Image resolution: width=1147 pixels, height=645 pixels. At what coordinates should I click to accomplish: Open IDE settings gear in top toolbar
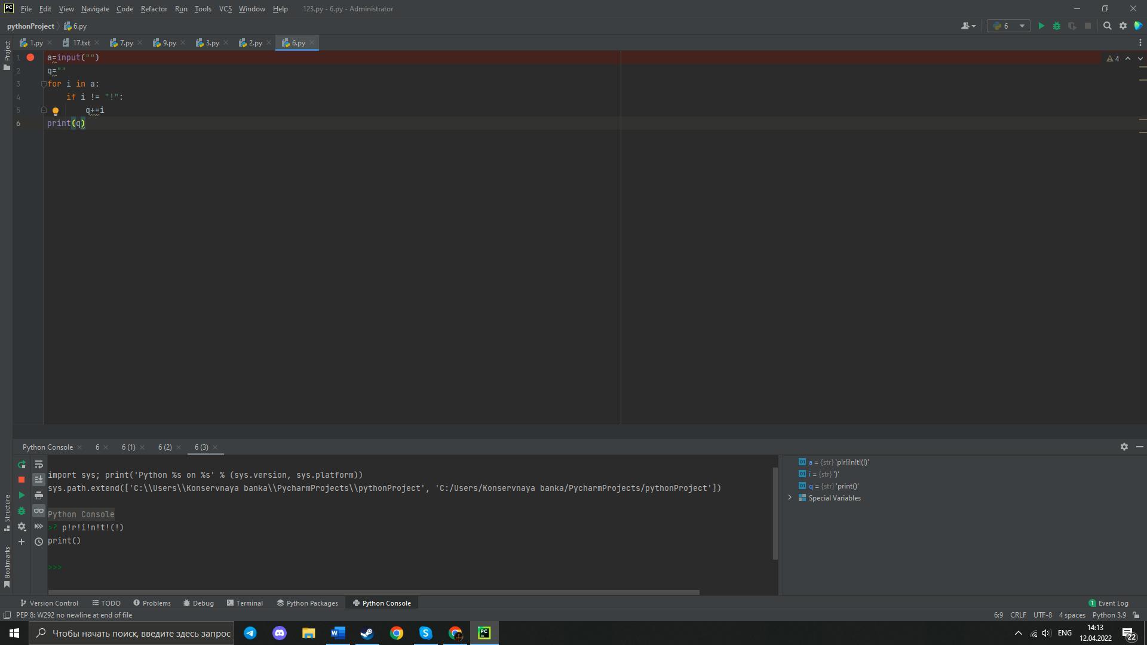[1123, 26]
